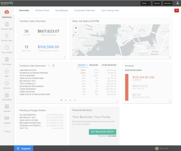Click the Knowify logo
The width and height of the screenshot is (181, 151).
(7, 3)
